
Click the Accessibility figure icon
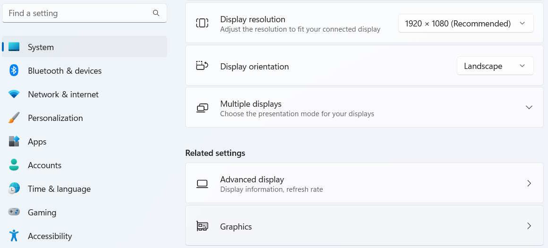(x=14, y=236)
